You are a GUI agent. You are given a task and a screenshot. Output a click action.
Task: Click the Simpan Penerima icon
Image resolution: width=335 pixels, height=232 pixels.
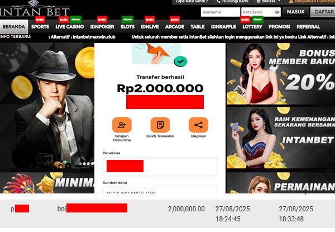point(122,125)
